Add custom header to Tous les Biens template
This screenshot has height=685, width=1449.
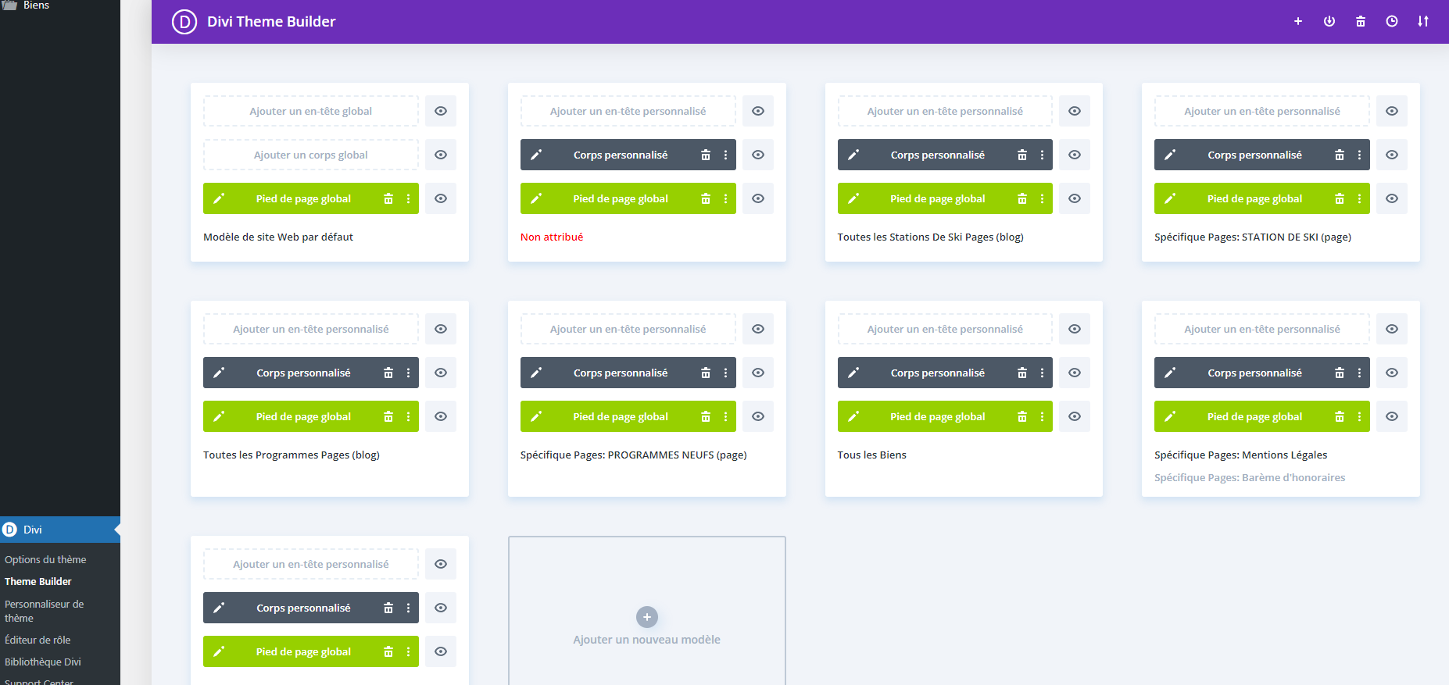pos(945,329)
